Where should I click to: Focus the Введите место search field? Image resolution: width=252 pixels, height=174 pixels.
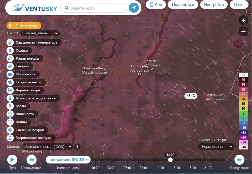(94, 8)
